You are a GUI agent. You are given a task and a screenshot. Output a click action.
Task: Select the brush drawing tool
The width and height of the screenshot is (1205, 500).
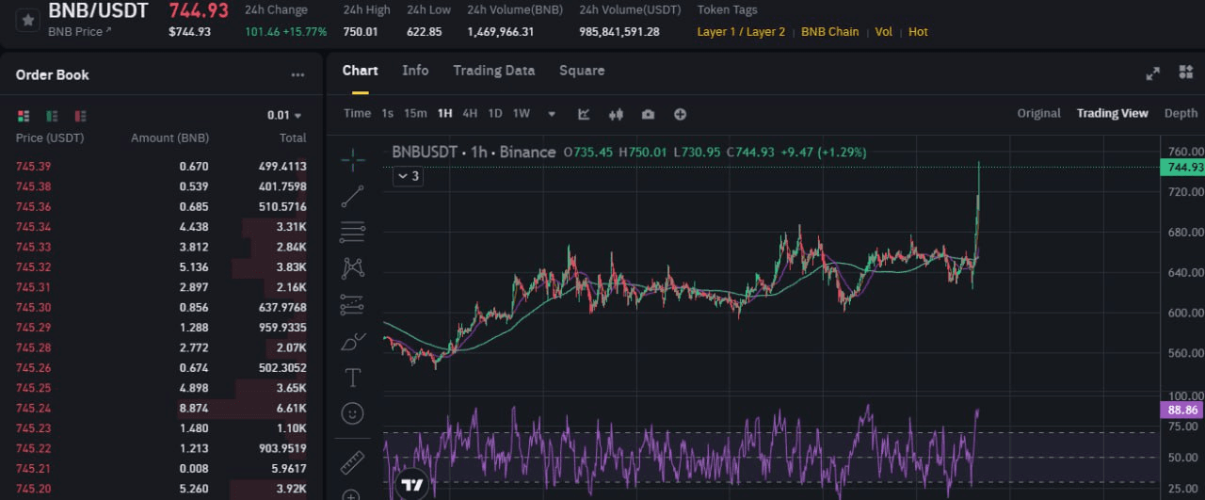point(353,341)
